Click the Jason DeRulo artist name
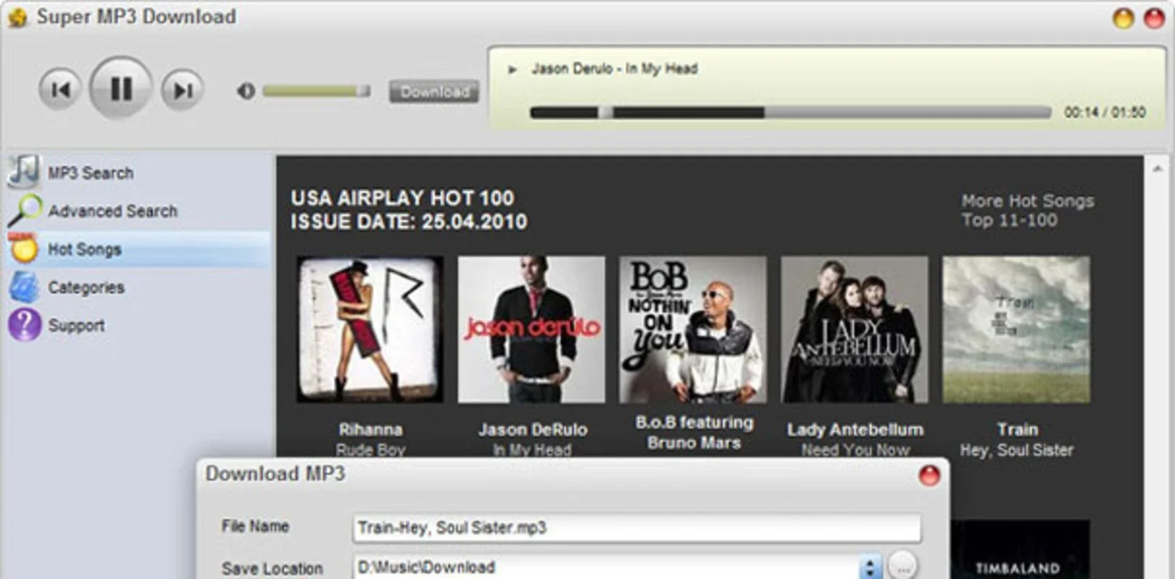1175x579 pixels. pyautogui.click(x=533, y=429)
